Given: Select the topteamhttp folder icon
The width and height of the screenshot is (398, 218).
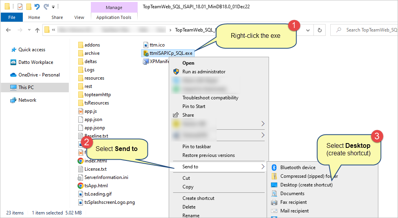Looking at the screenshot, I should pyautogui.click(x=81, y=95).
